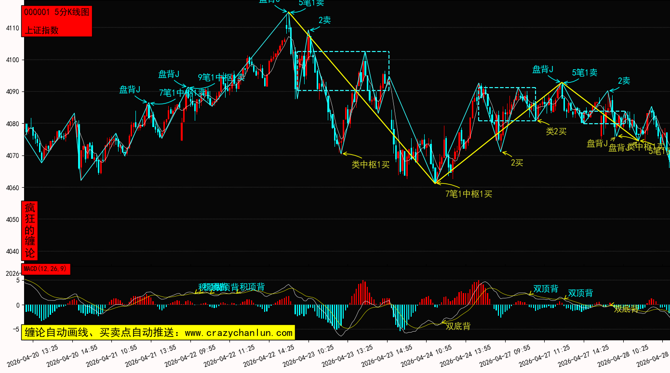Select the 类中枢1买 buy signal annotation
670x373 pixels.
click(x=370, y=165)
